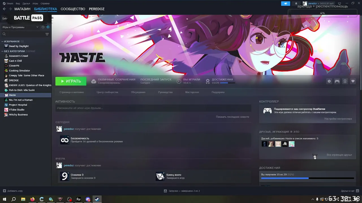The image size is (362, 203).
Task: Open the Справка menu
Action: point(45,3)
